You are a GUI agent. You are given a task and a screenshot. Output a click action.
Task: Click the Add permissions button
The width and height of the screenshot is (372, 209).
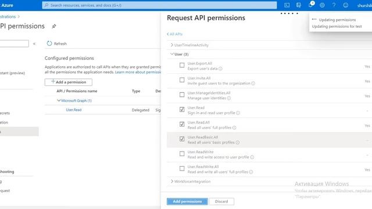[187, 201]
